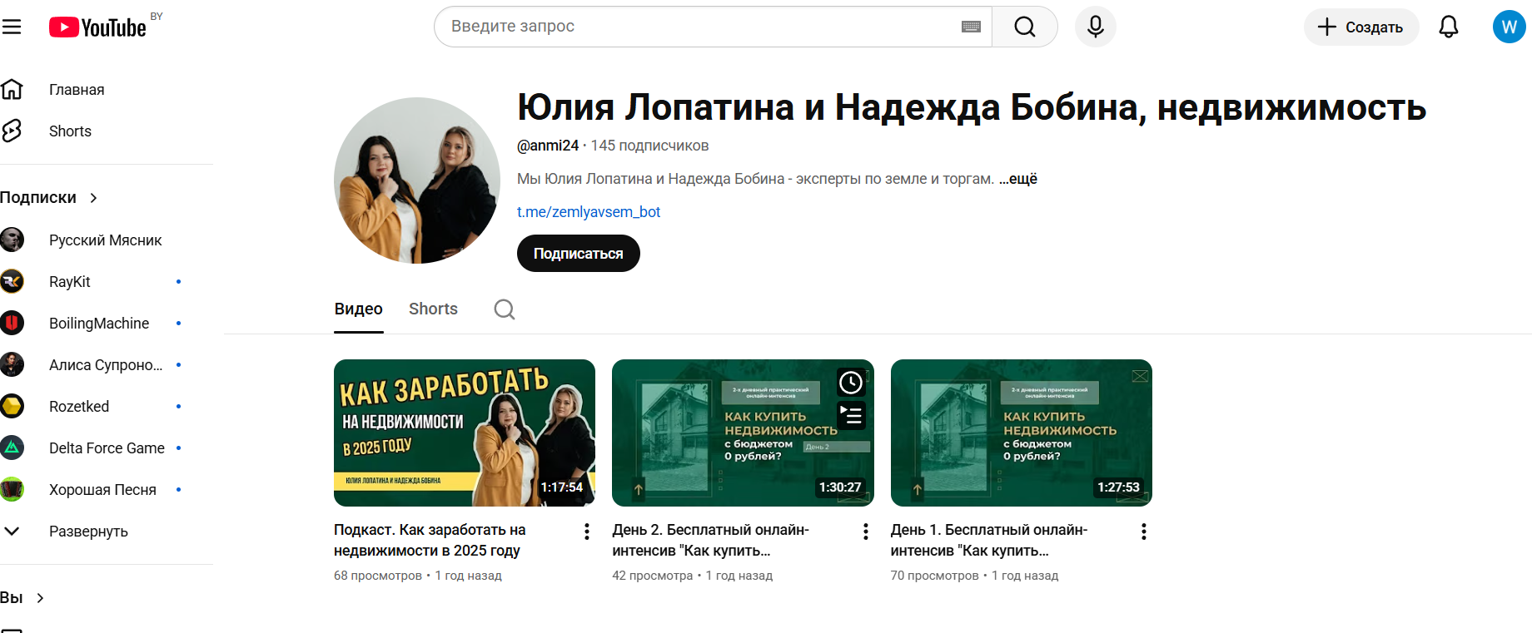The height and width of the screenshot is (633, 1532).
Task: Open BoilingMachine subscription
Action: (99, 323)
